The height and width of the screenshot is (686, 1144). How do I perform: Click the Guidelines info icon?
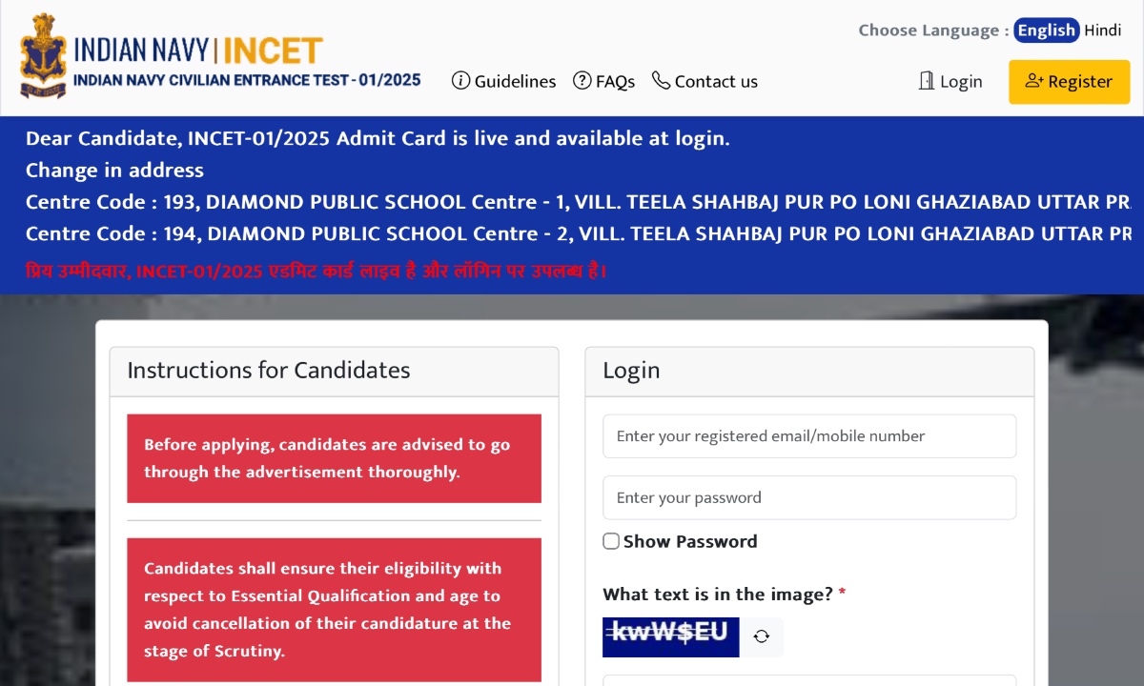tap(460, 81)
